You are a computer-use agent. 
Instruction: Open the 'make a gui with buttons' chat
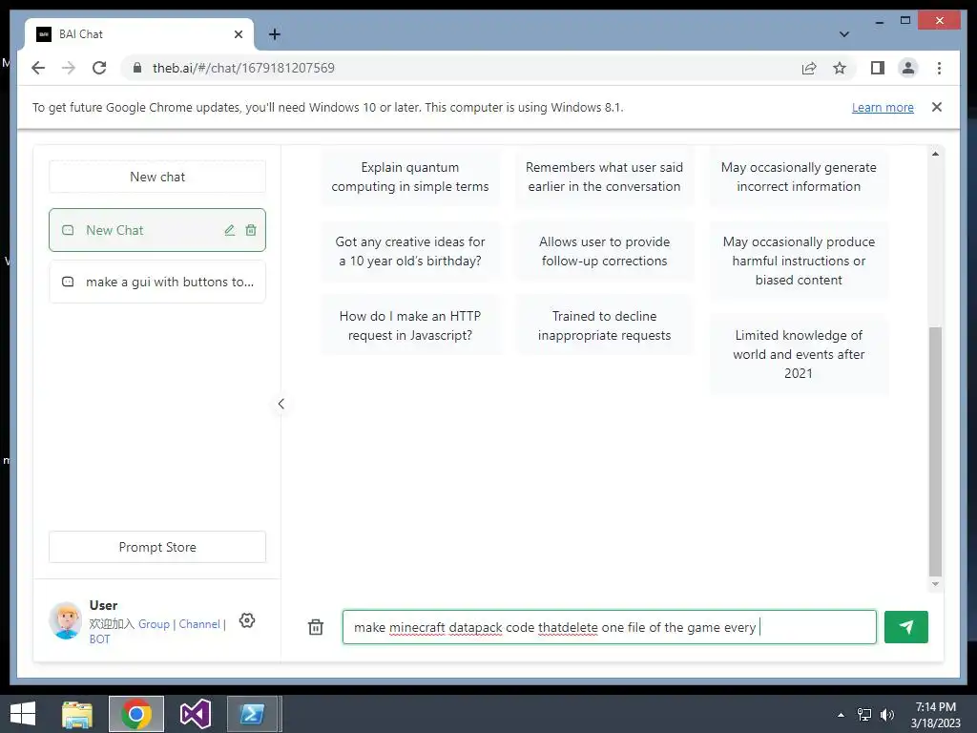[x=157, y=282]
